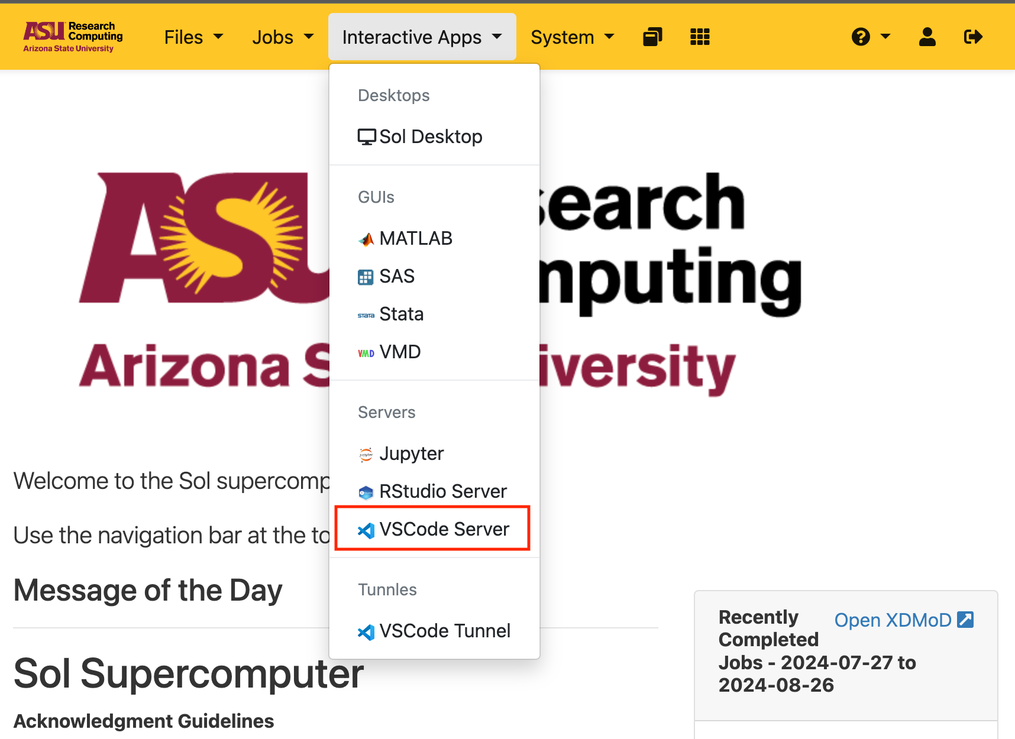The height and width of the screenshot is (739, 1015).
Task: Launch Sol Desktop from the menu
Action: 430,137
